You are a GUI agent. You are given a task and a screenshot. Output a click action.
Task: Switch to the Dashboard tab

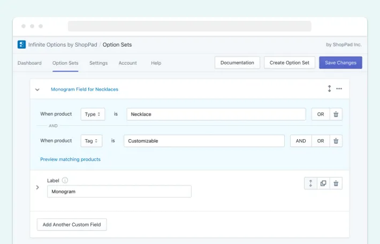coord(29,63)
